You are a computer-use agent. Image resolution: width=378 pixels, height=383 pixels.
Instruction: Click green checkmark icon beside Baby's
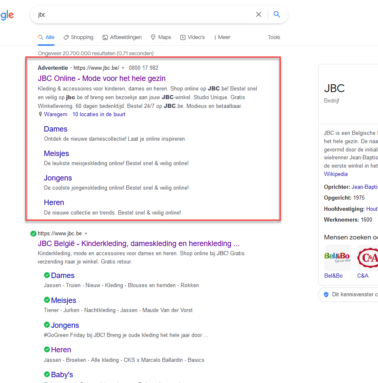47,374
